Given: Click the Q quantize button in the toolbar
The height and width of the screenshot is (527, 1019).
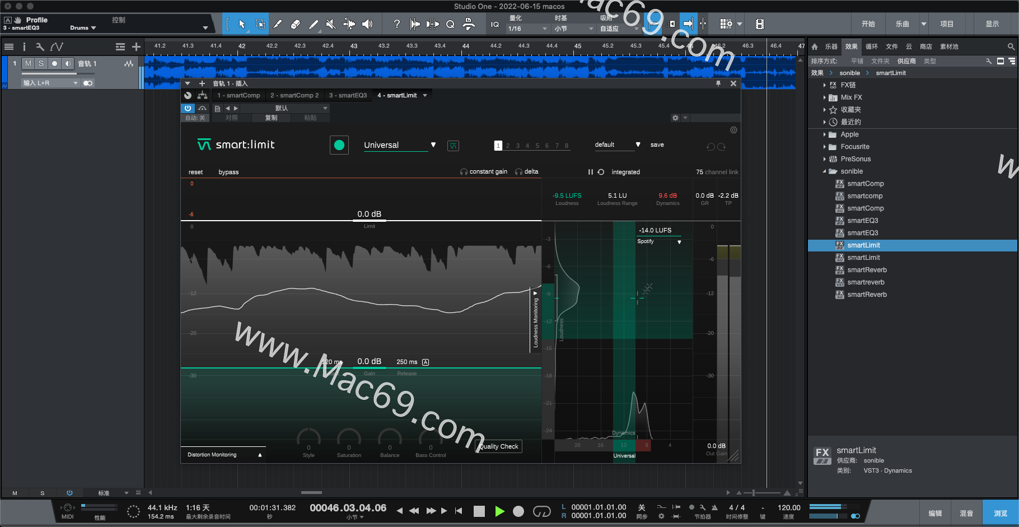Looking at the screenshot, I should coord(450,24).
